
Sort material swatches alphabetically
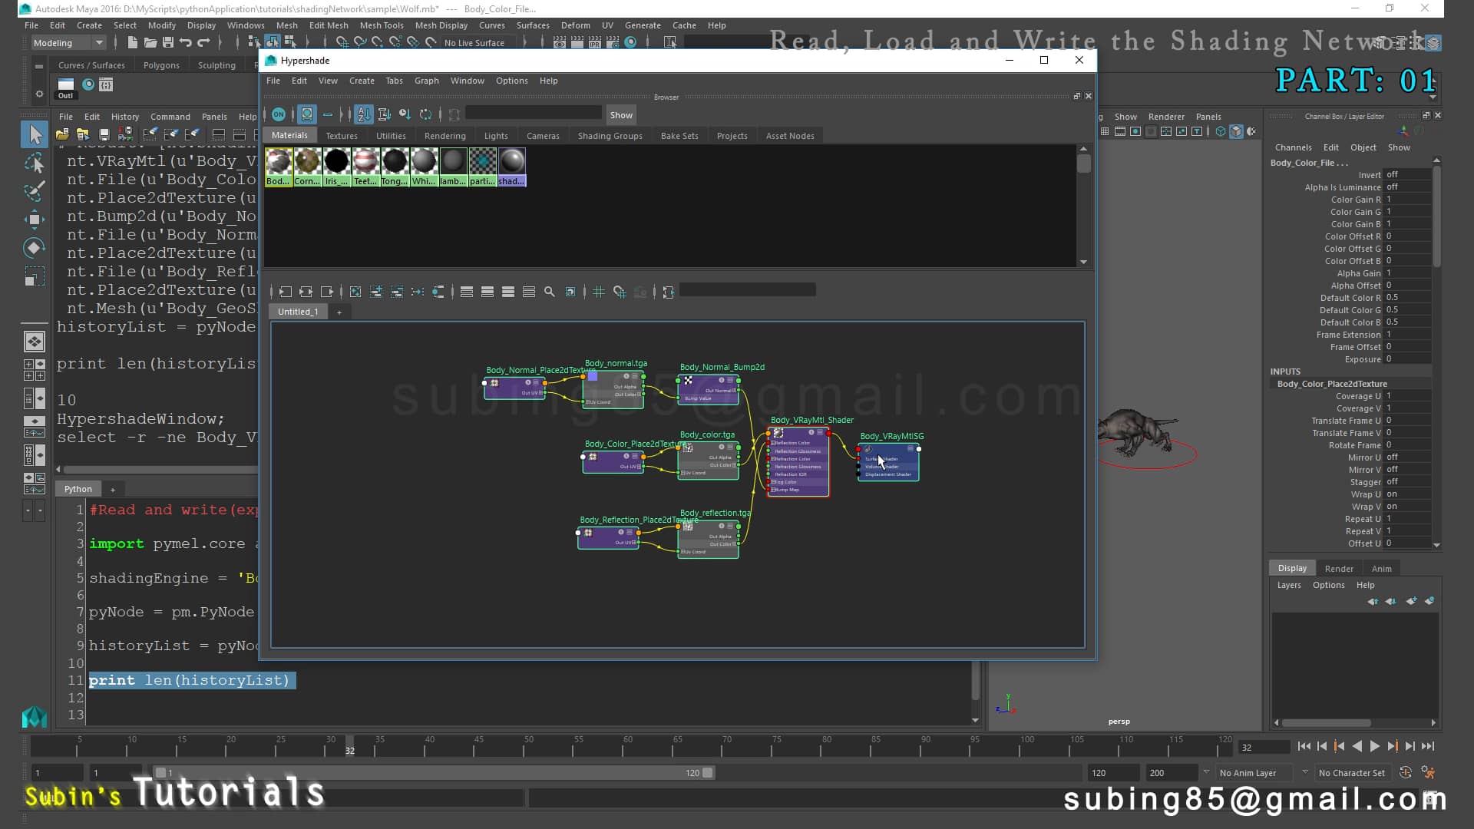363,114
